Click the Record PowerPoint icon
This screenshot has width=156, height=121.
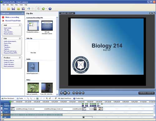pyautogui.click(x=3, y=21)
